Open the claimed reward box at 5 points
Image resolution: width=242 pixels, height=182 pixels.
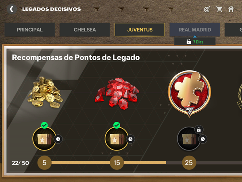(44, 139)
